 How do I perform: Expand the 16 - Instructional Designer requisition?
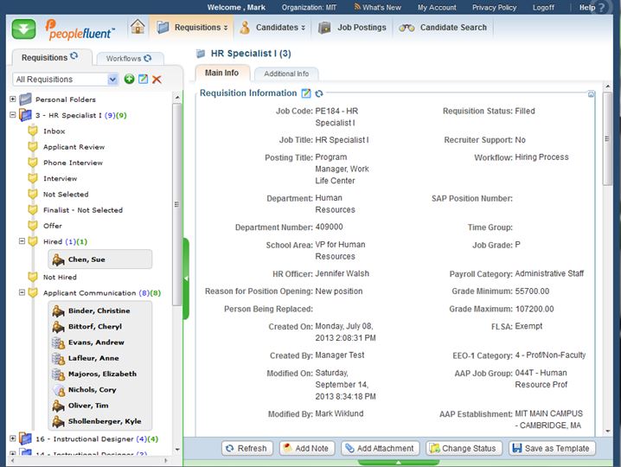pos(13,438)
